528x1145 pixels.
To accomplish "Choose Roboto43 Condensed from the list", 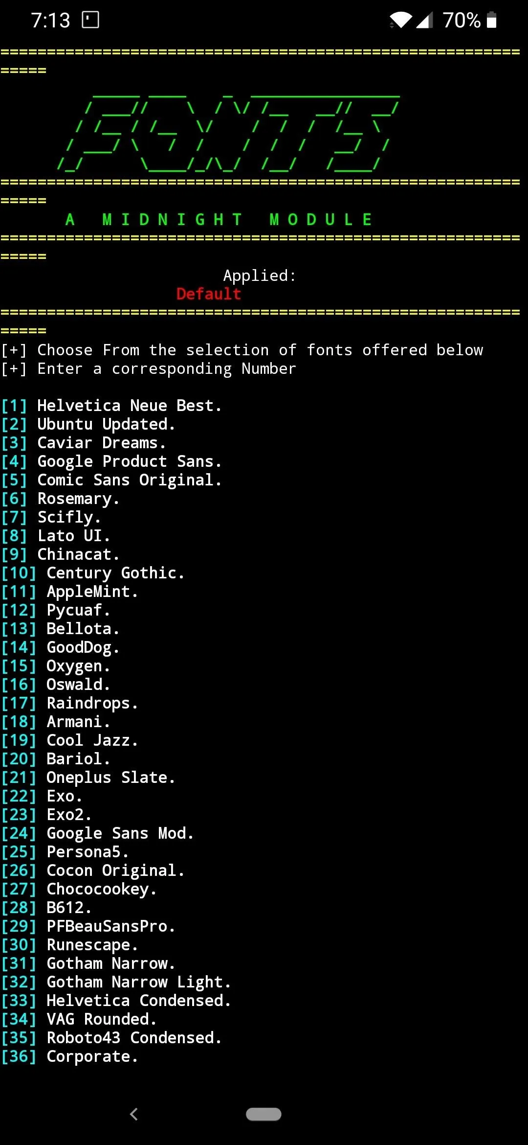I will pyautogui.click(x=111, y=1038).
